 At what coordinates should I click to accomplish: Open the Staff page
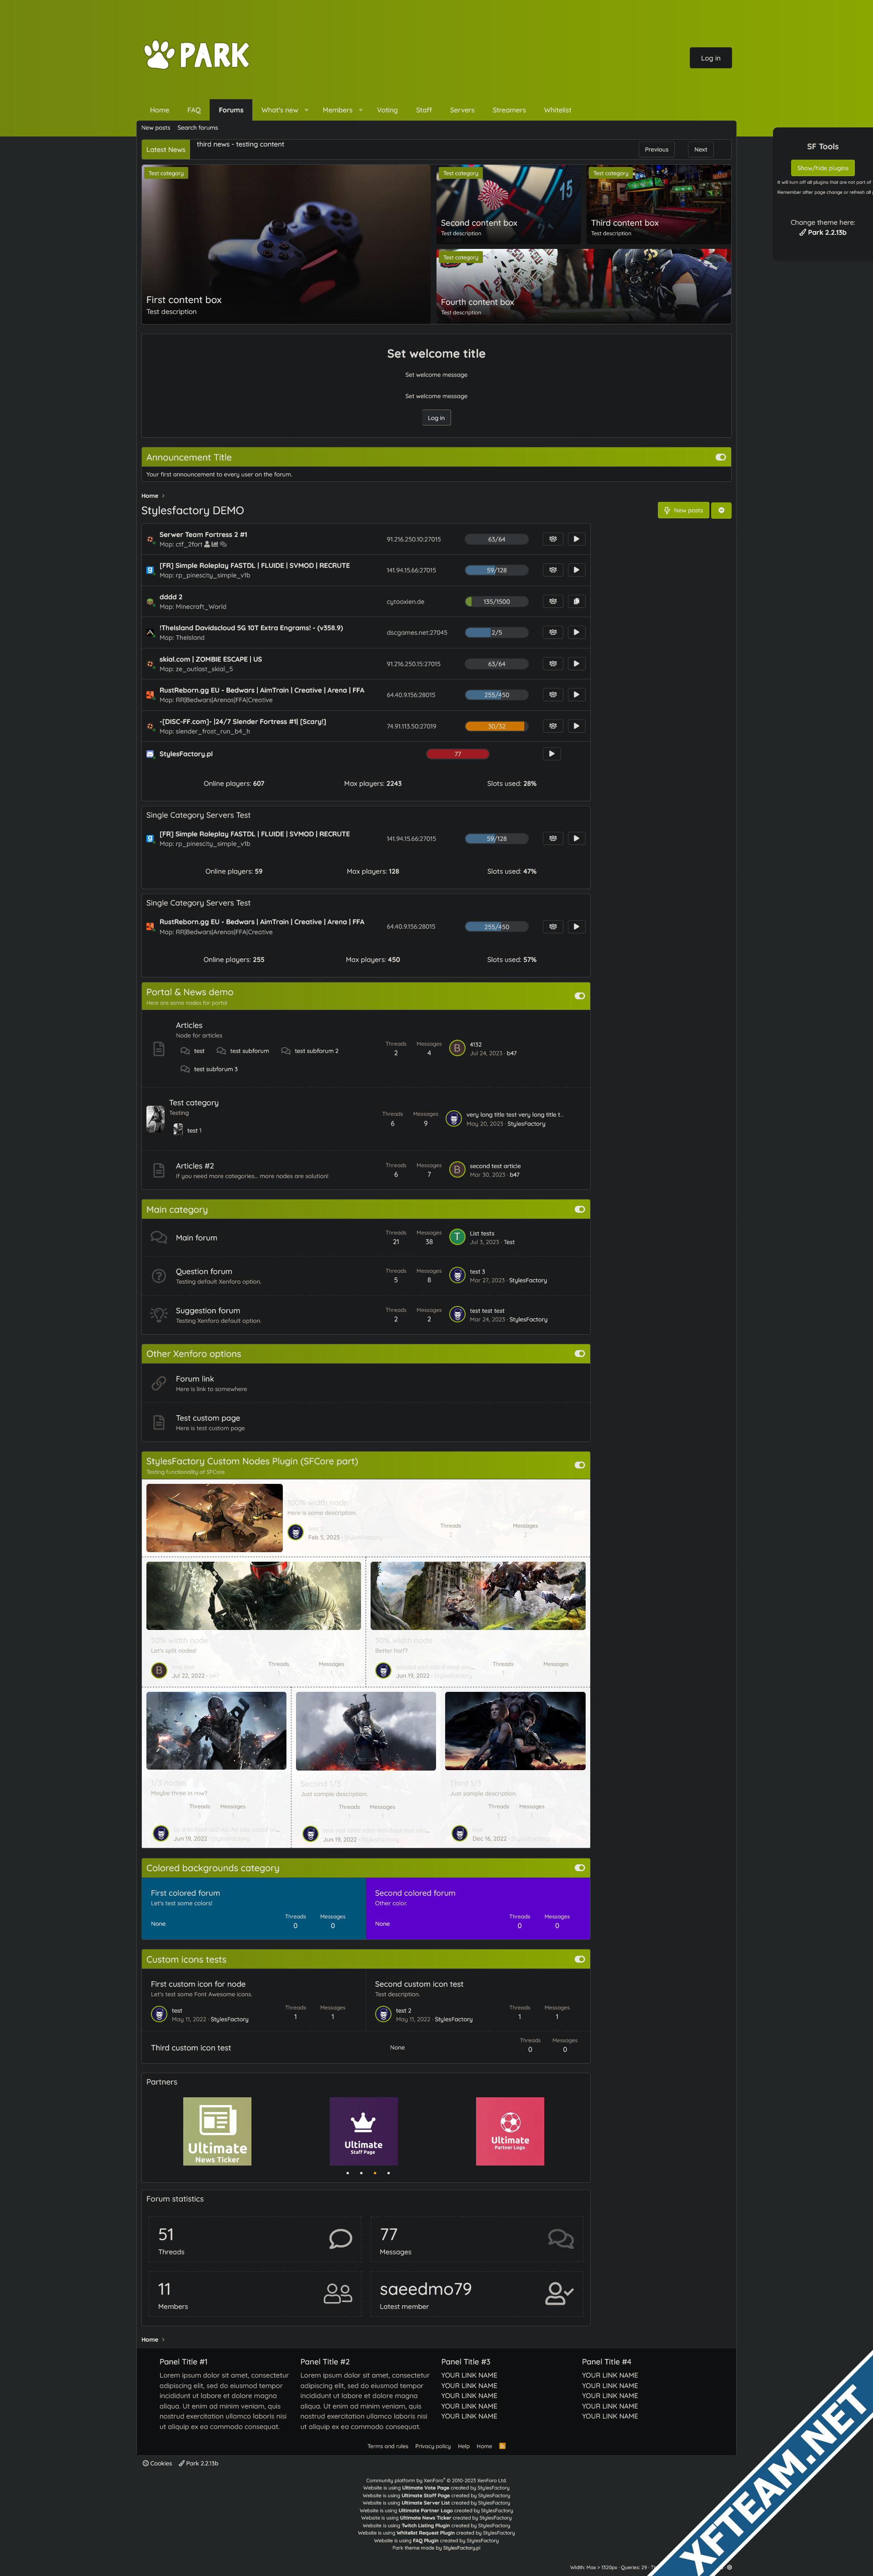click(x=423, y=110)
